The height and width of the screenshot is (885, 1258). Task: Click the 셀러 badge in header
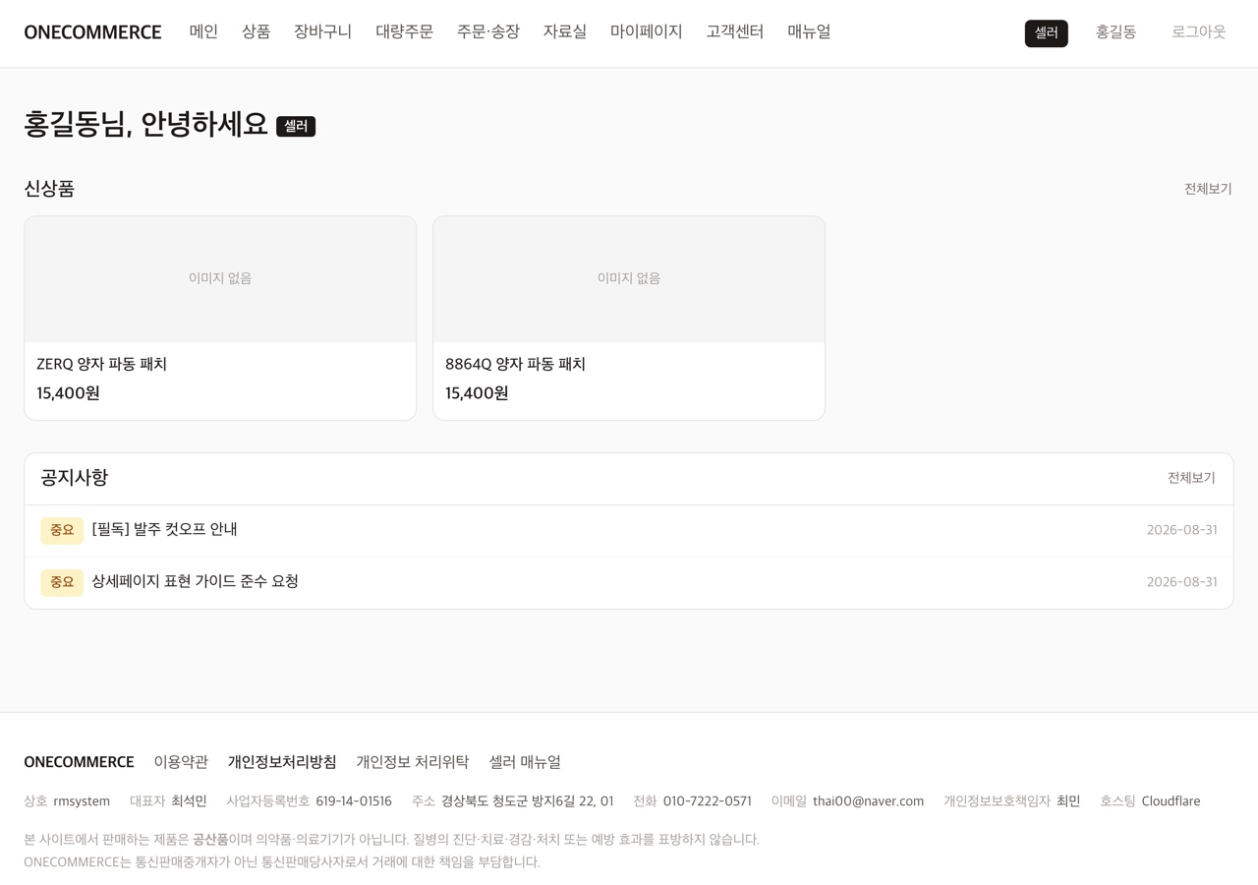point(1046,33)
